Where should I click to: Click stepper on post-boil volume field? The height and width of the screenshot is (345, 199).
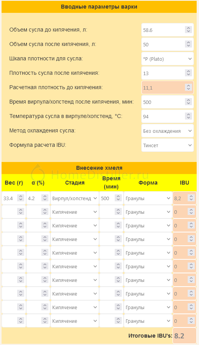pyautogui.click(x=188, y=44)
